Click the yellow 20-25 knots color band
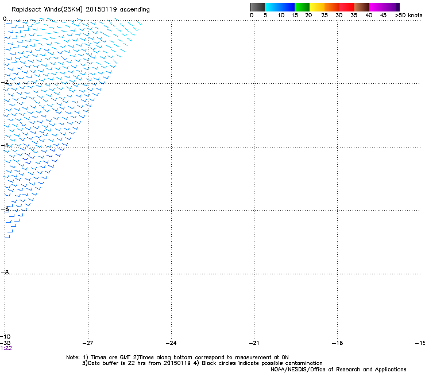Viewport: 425px width, 373px height. 317,7
